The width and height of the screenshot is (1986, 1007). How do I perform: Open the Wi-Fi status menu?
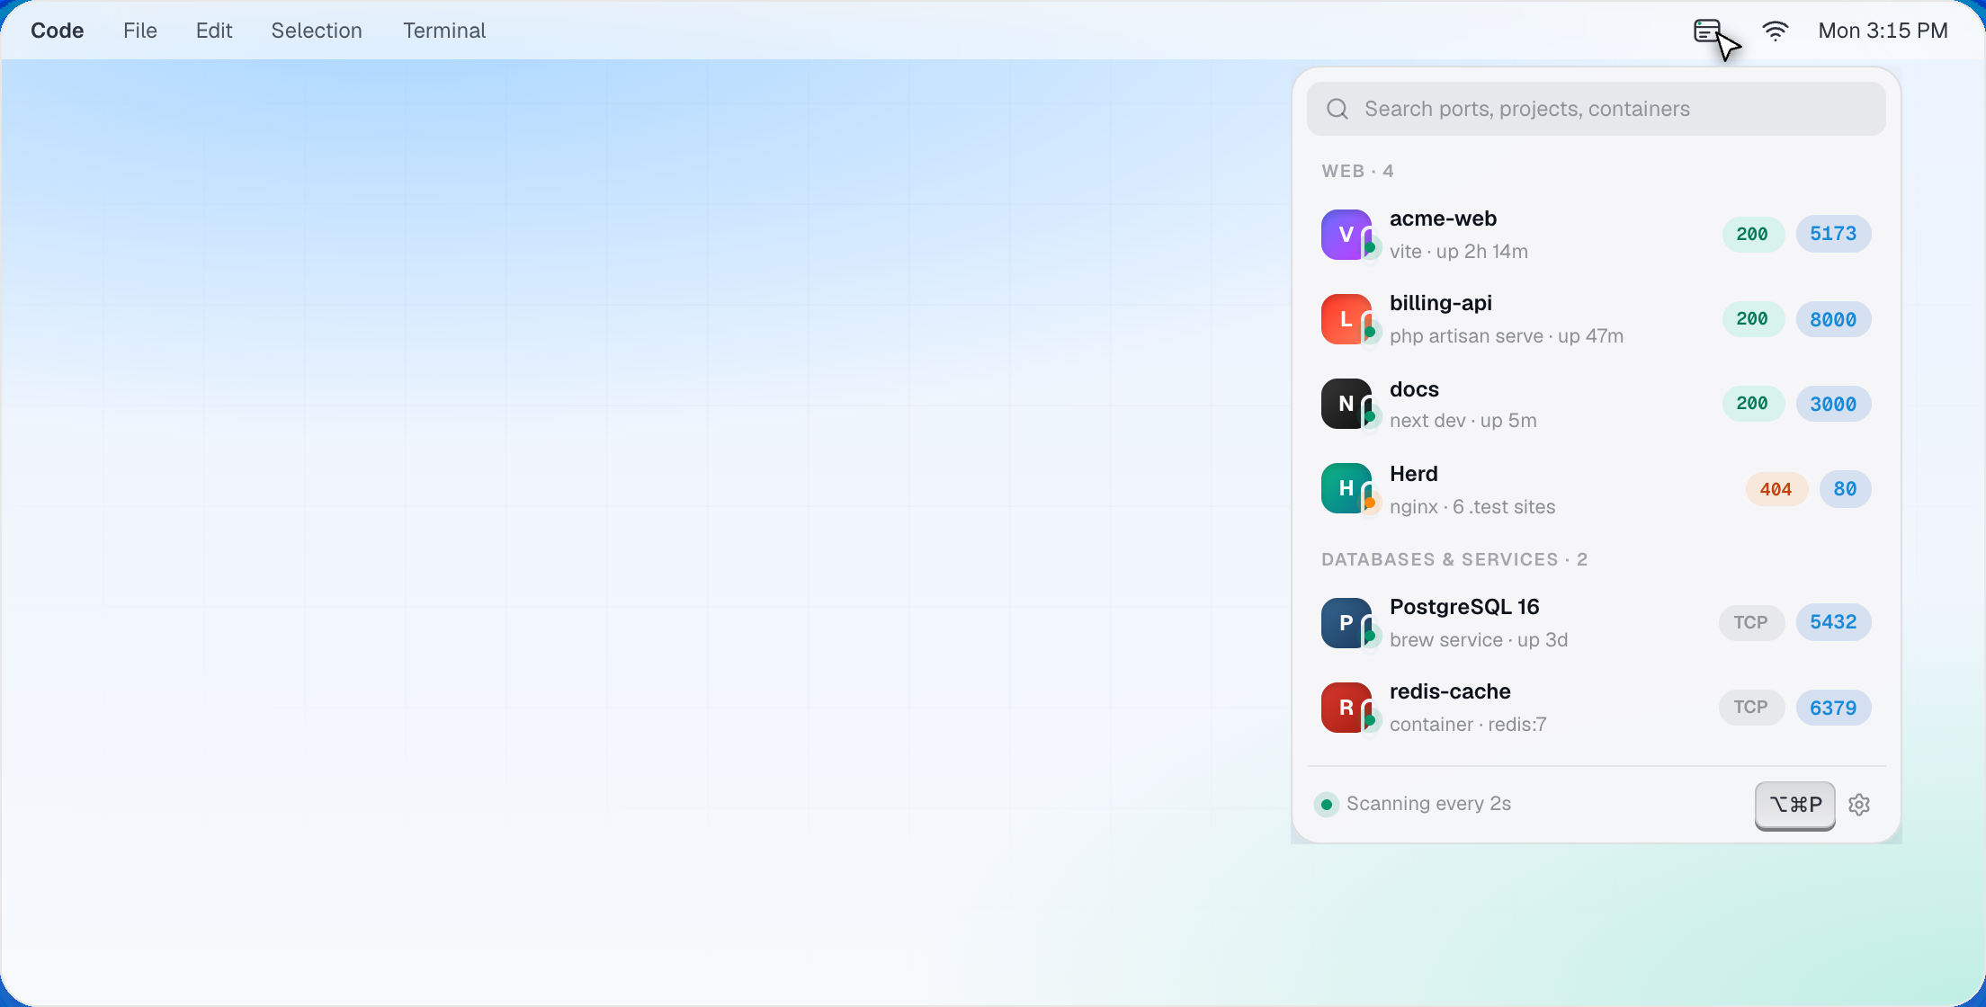click(1776, 31)
